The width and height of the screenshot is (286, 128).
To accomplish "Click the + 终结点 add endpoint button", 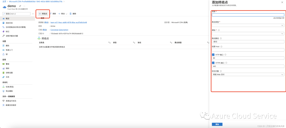I will coord(43,14).
